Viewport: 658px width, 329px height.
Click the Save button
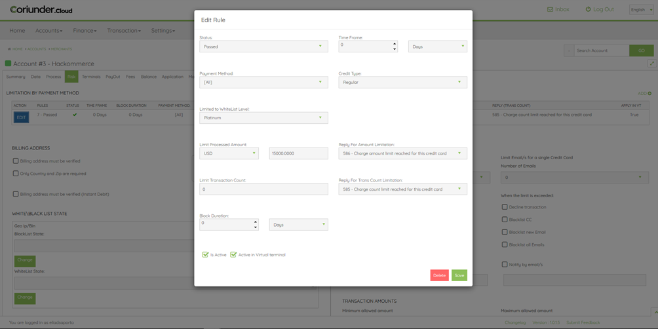pos(459,275)
